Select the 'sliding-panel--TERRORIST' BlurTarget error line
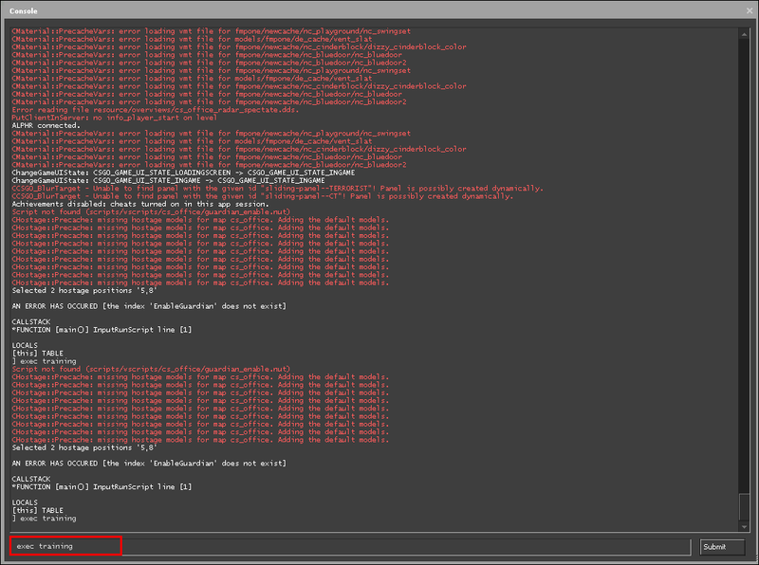This screenshot has height=565, width=759. click(x=277, y=188)
